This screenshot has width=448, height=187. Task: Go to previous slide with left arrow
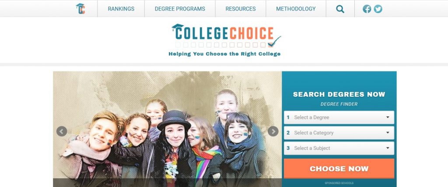pos(62,131)
